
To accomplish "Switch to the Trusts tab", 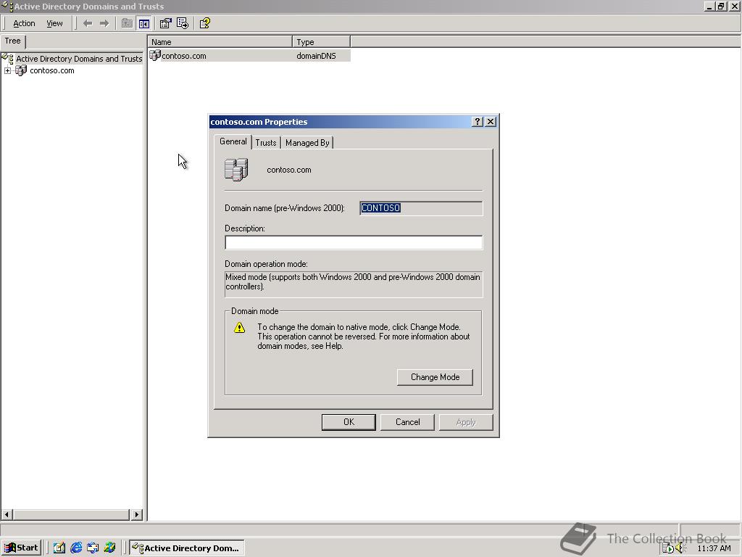I will click(x=266, y=143).
